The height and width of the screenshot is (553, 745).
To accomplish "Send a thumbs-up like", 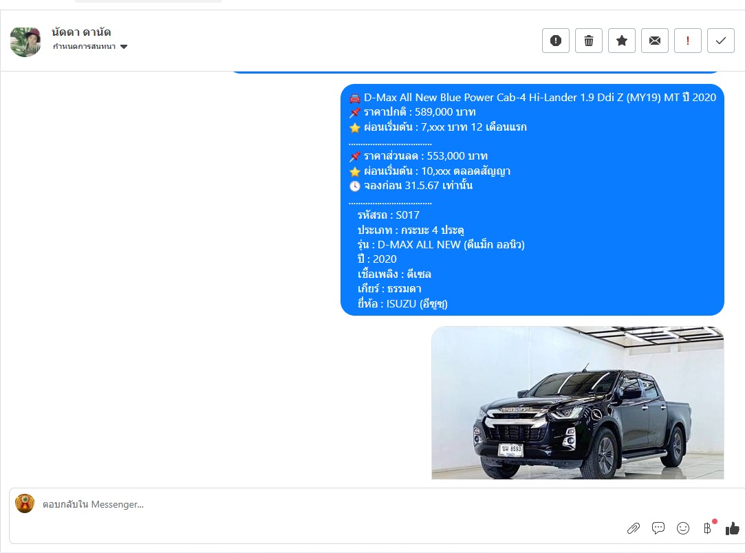I will point(732,528).
